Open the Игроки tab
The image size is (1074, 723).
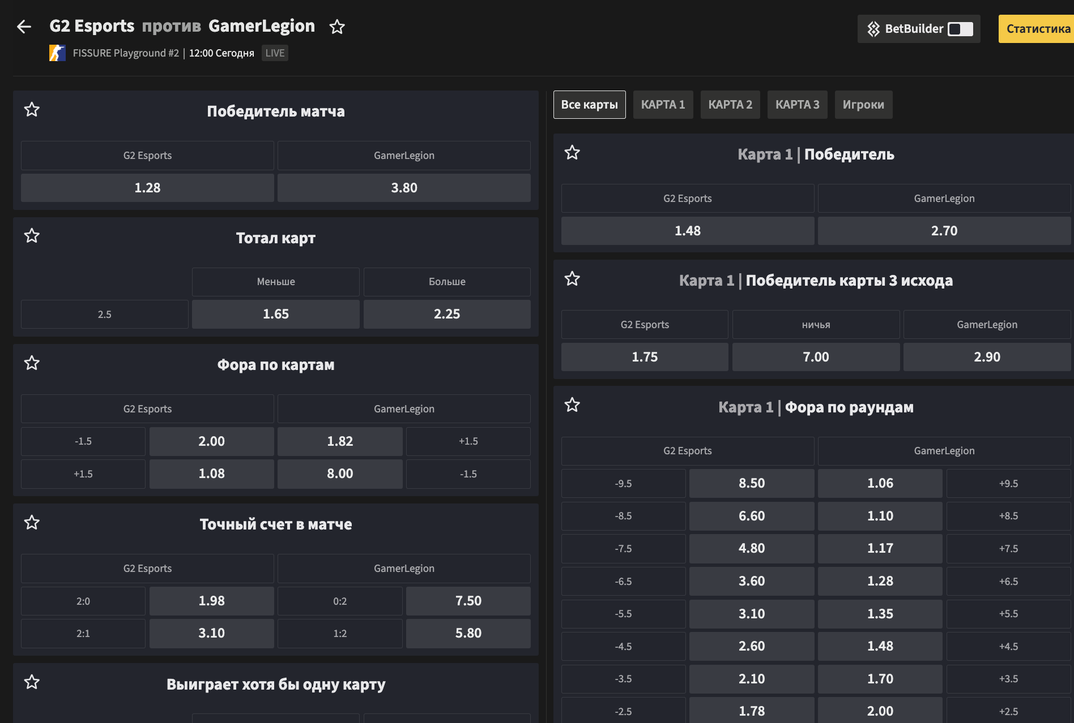pyautogui.click(x=863, y=105)
